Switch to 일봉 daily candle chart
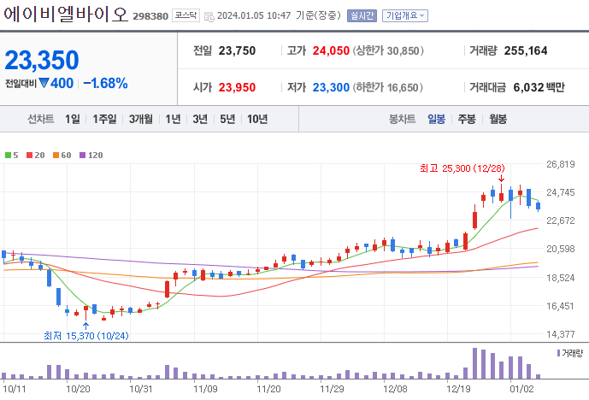 tap(436, 119)
